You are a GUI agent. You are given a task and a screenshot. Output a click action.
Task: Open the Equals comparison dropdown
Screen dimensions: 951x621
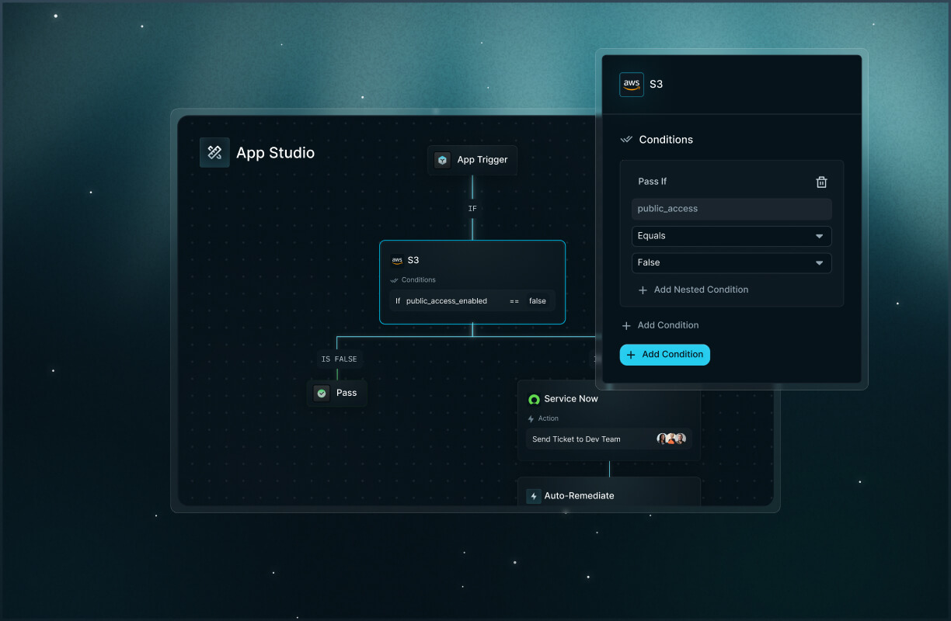(731, 236)
